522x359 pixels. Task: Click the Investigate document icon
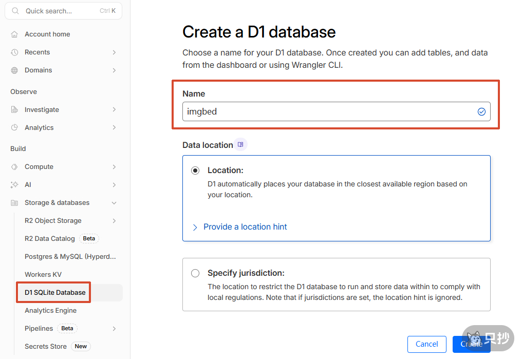14,109
